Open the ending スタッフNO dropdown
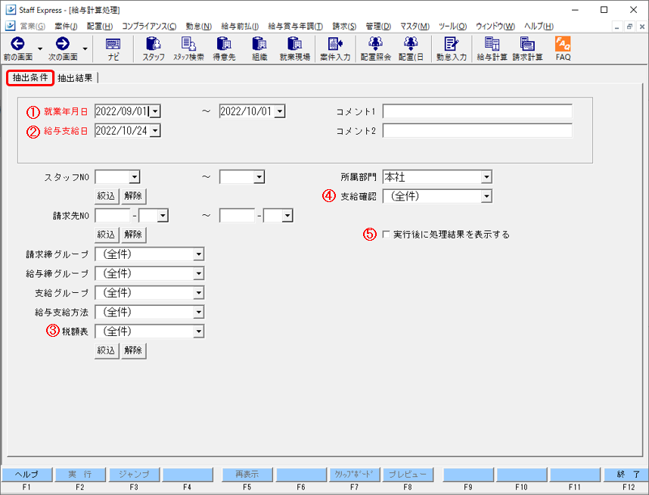The height and width of the screenshot is (495, 649). [x=259, y=177]
